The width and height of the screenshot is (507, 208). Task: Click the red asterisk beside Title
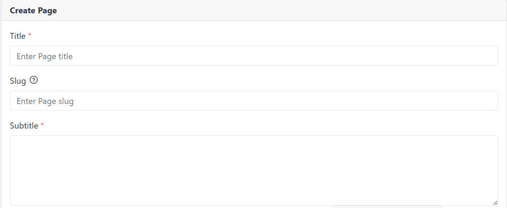[30, 36]
